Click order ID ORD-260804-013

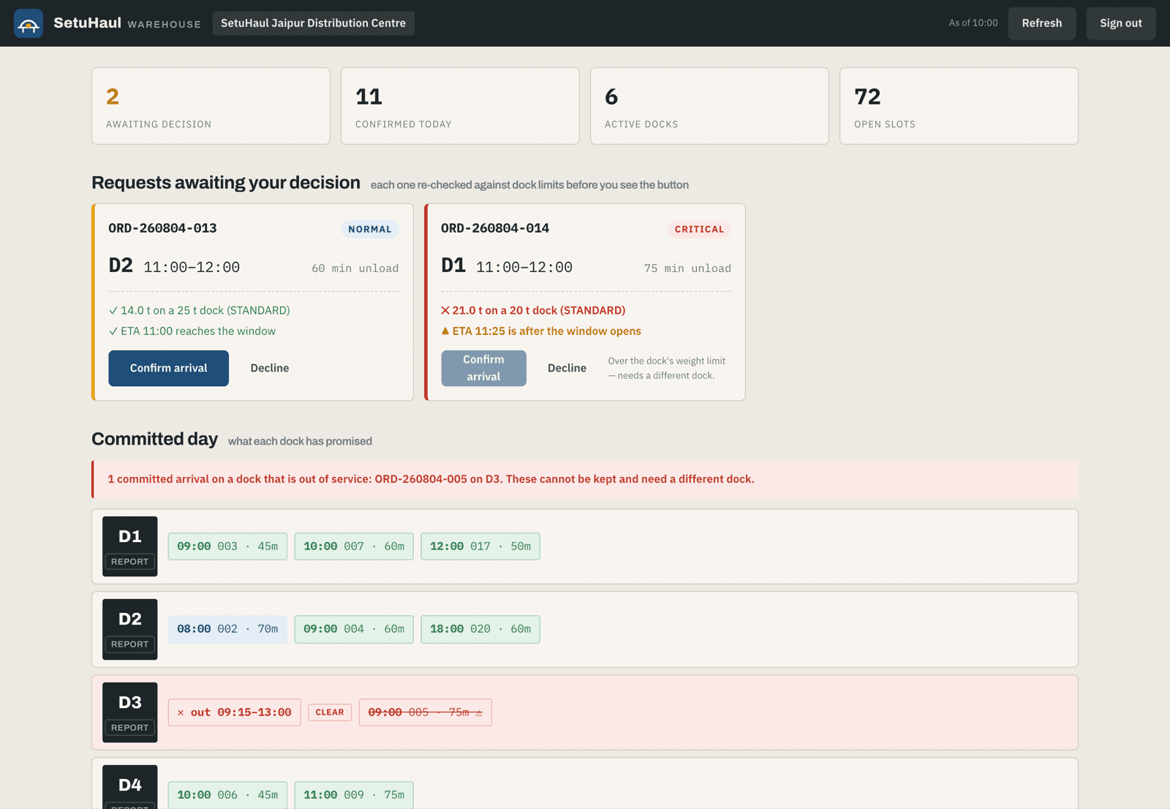click(163, 228)
